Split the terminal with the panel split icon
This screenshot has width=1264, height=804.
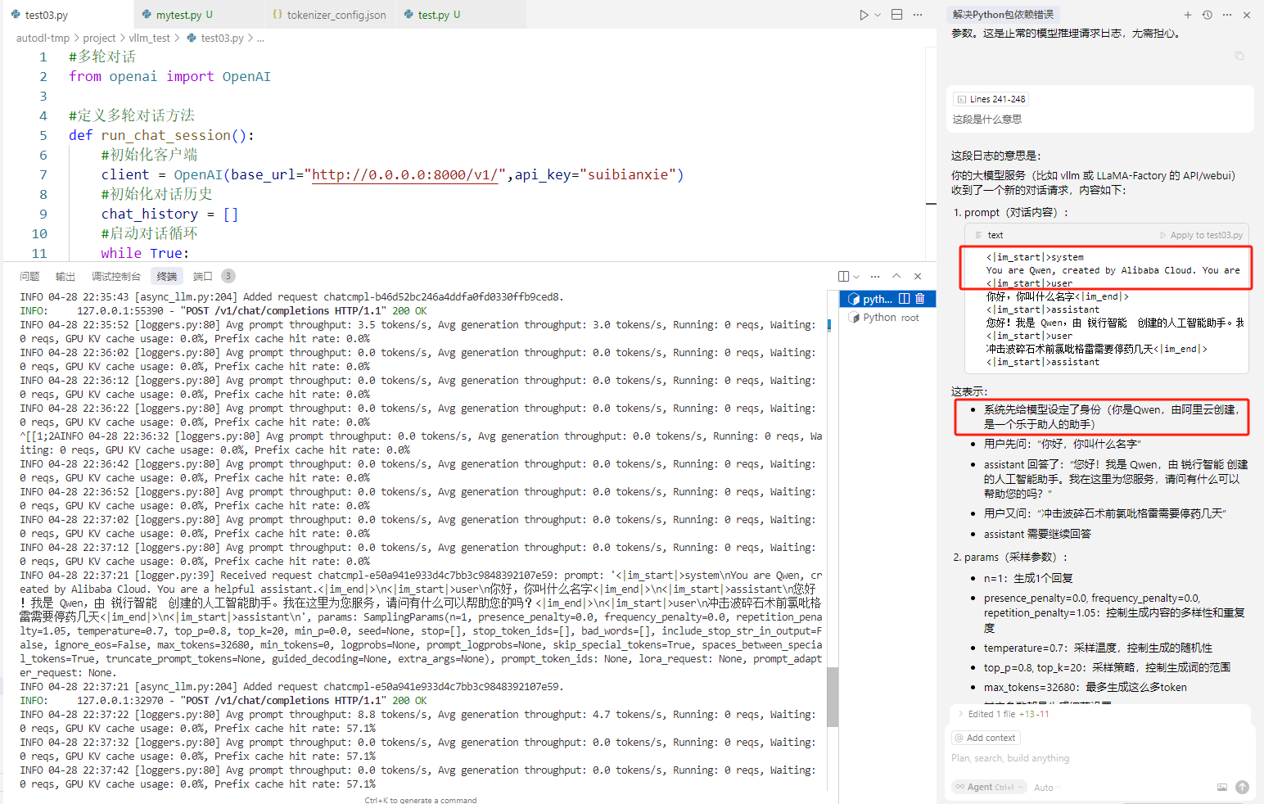[x=844, y=276]
